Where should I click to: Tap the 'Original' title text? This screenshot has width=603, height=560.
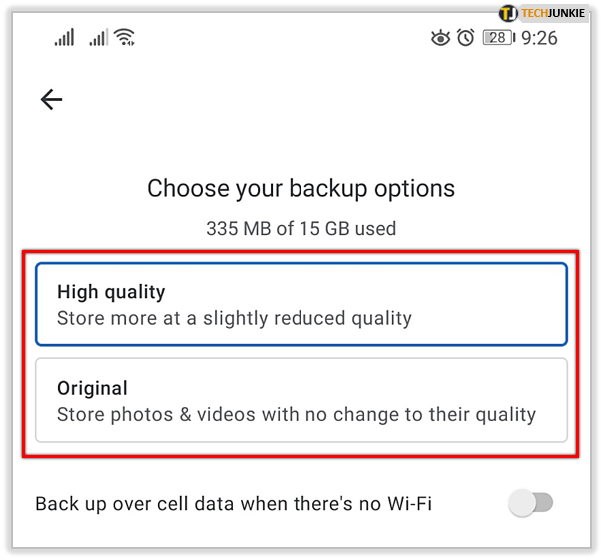pyautogui.click(x=92, y=388)
